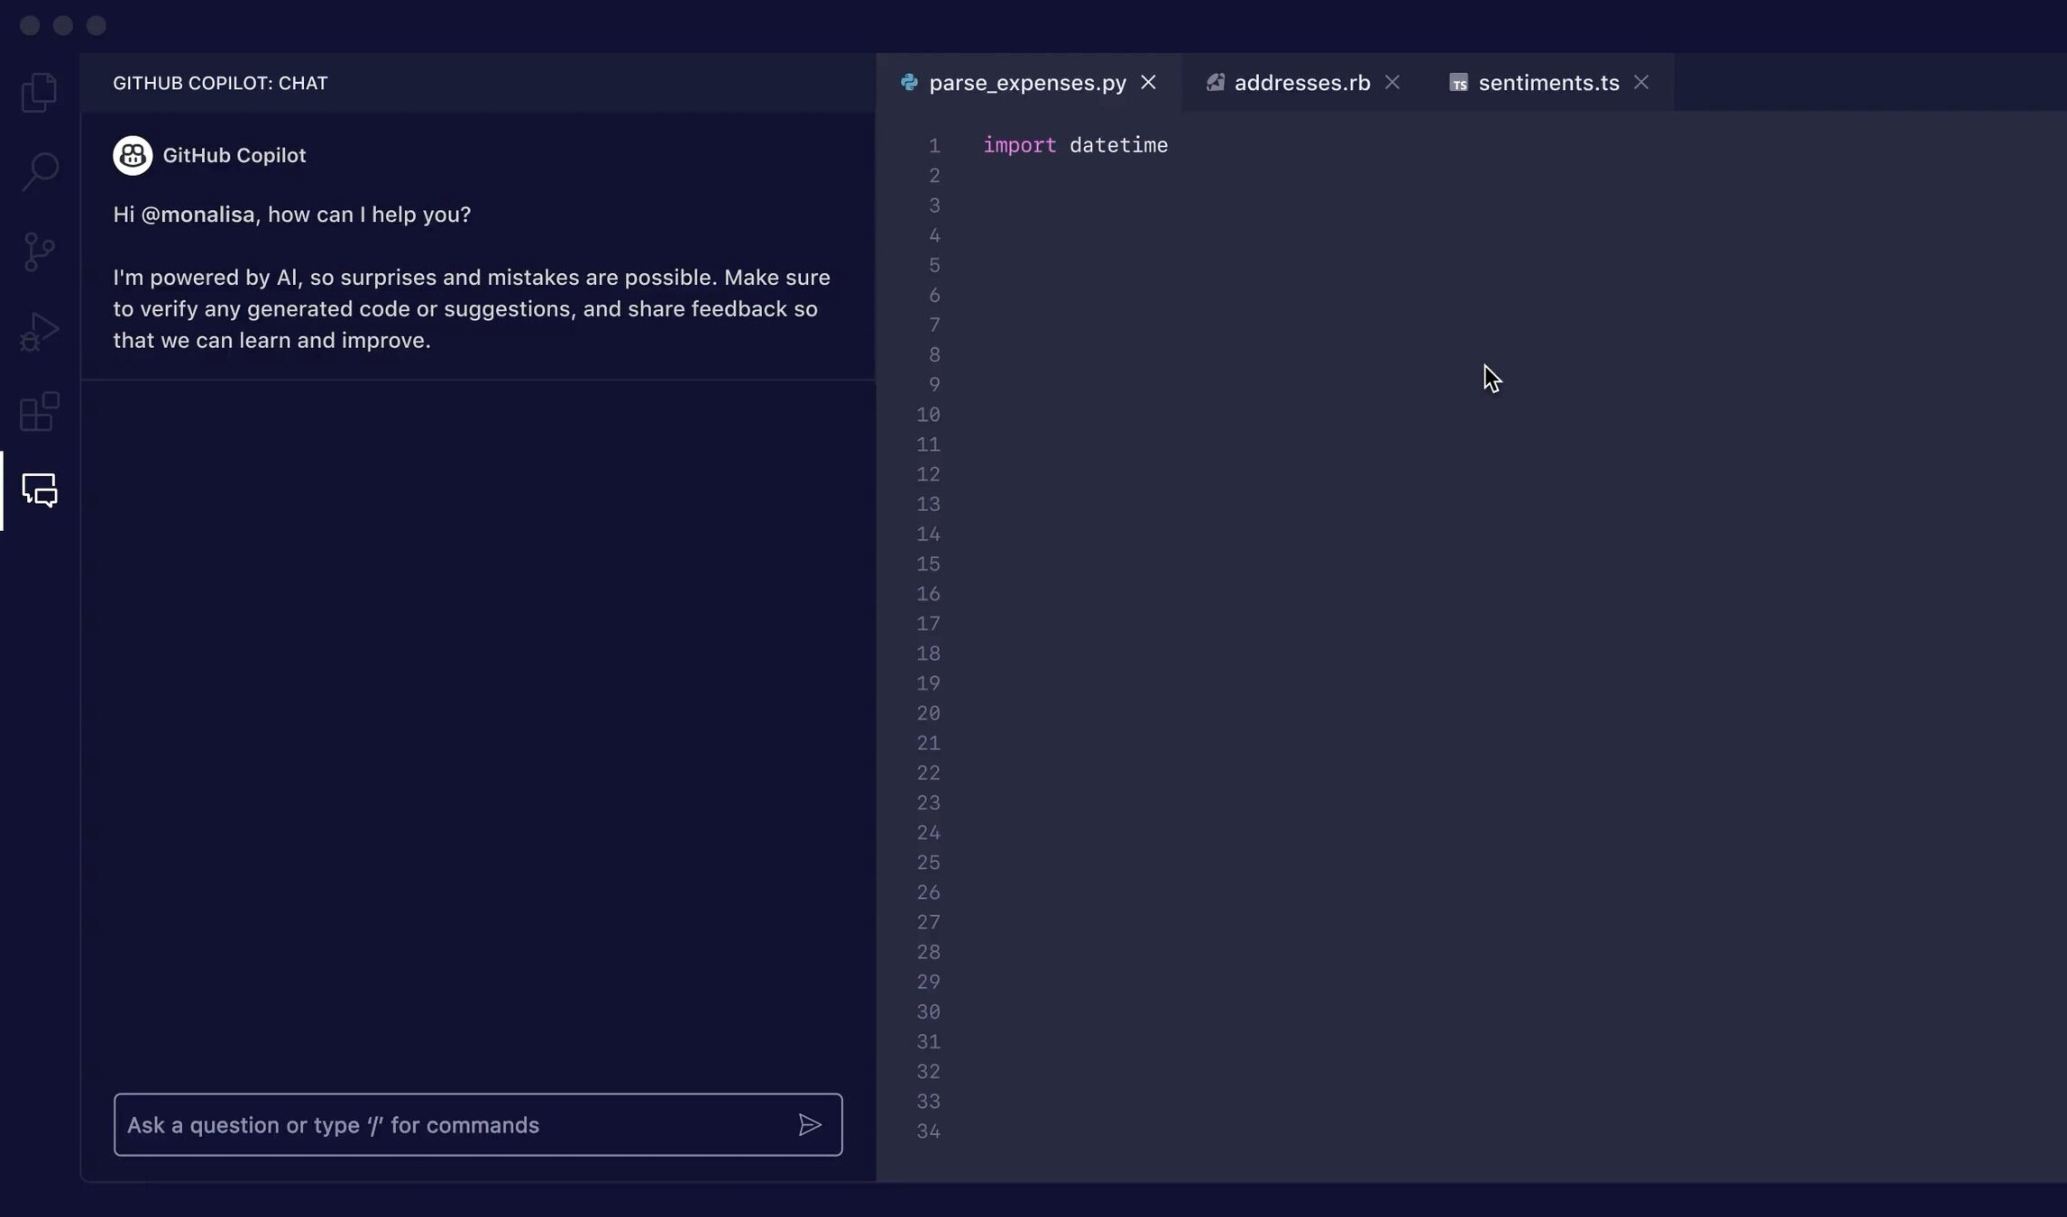Focus the Ask a question chat input
Viewport: 2067px width, 1217px height.
(x=451, y=1124)
